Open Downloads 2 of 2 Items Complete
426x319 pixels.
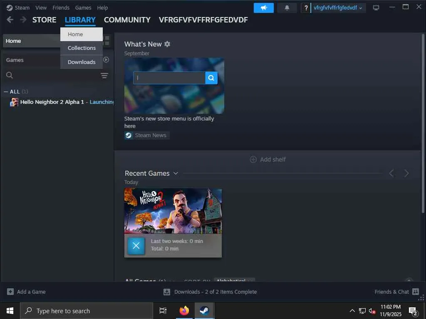tap(215, 292)
